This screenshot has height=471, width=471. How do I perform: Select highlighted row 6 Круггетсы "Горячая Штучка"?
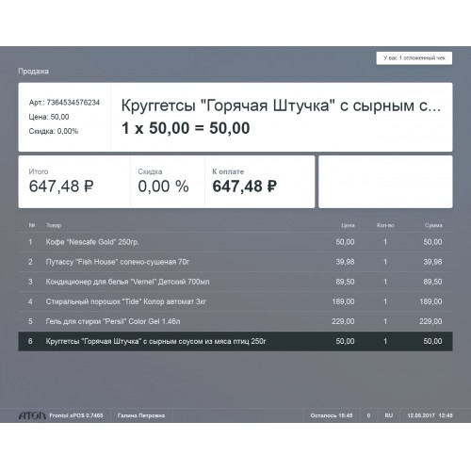point(235,341)
